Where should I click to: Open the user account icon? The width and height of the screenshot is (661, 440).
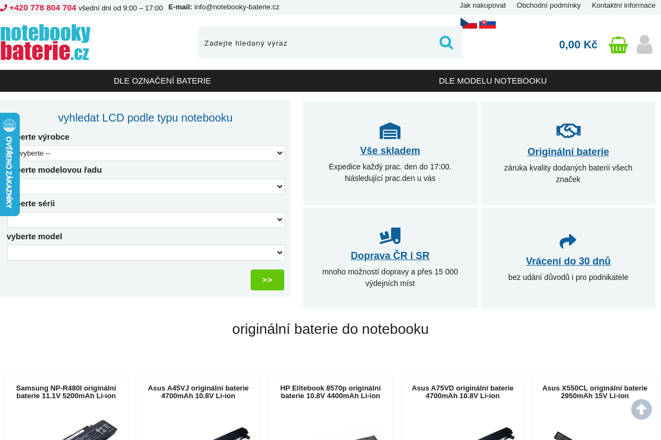tap(644, 45)
